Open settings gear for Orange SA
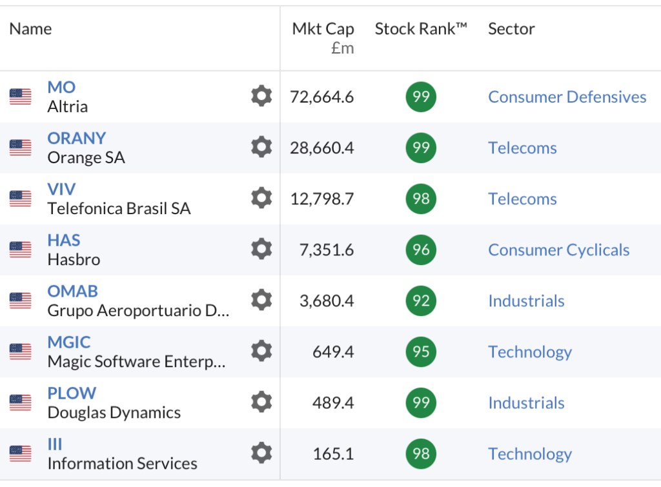The image size is (661, 487). (x=261, y=148)
